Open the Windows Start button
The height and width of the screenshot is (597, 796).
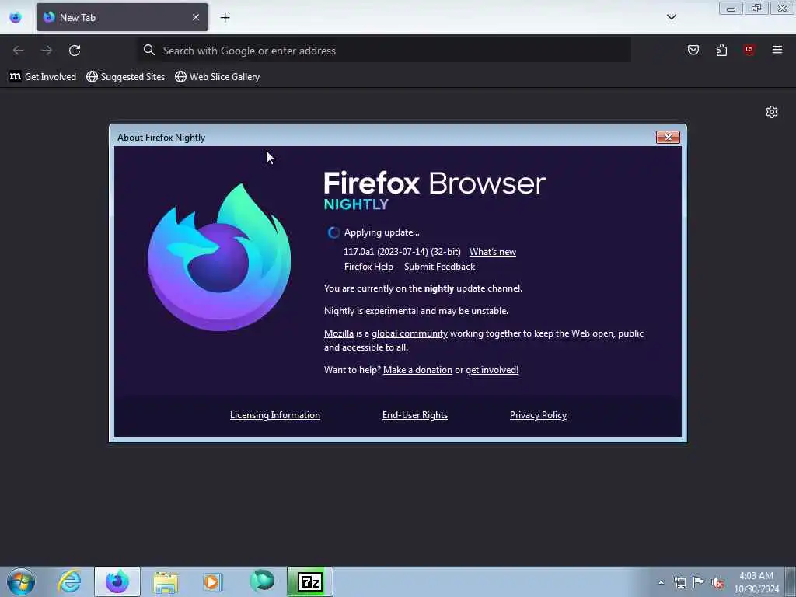point(21,581)
